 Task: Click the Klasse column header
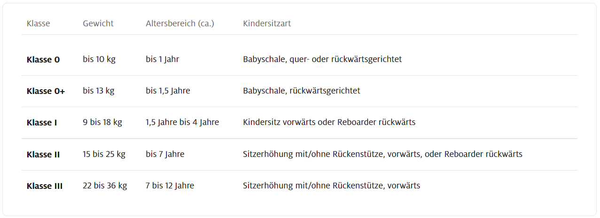(x=39, y=23)
